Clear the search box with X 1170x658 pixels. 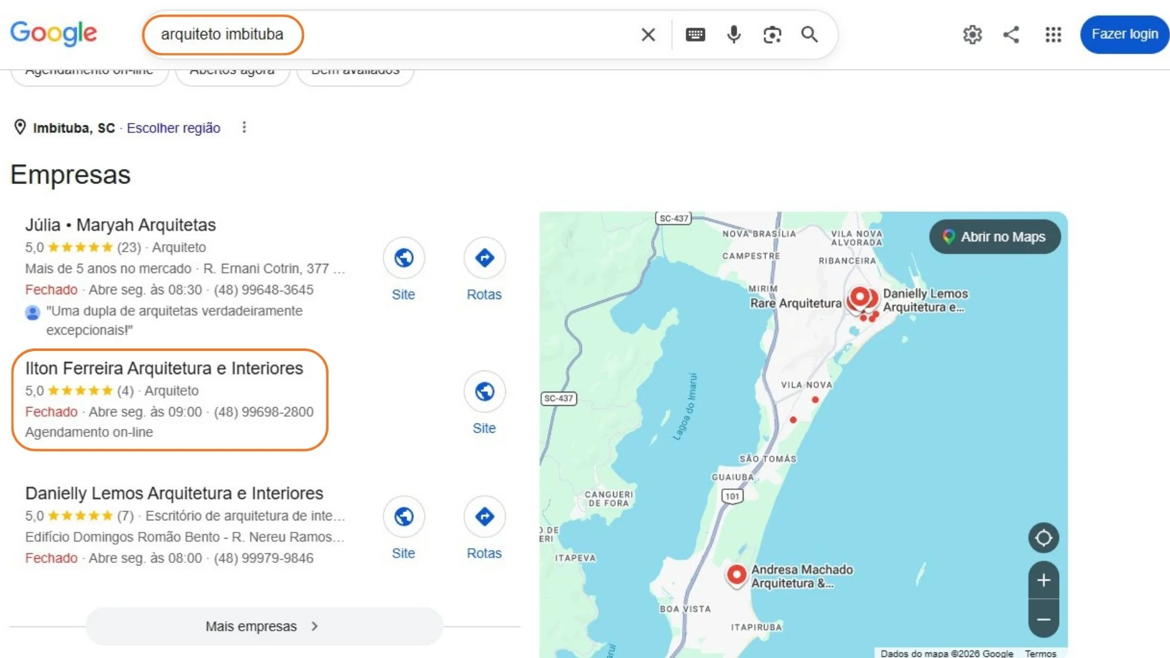[x=648, y=35]
